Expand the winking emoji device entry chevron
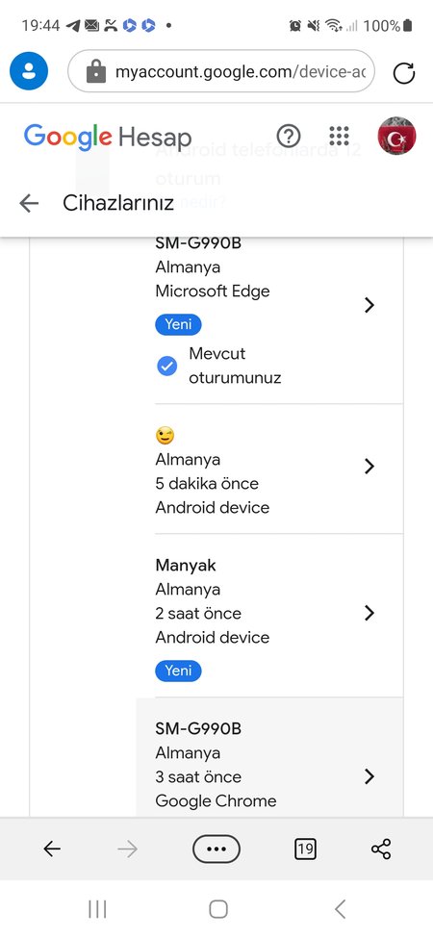Viewport: 433px width, 938px height. [x=369, y=466]
